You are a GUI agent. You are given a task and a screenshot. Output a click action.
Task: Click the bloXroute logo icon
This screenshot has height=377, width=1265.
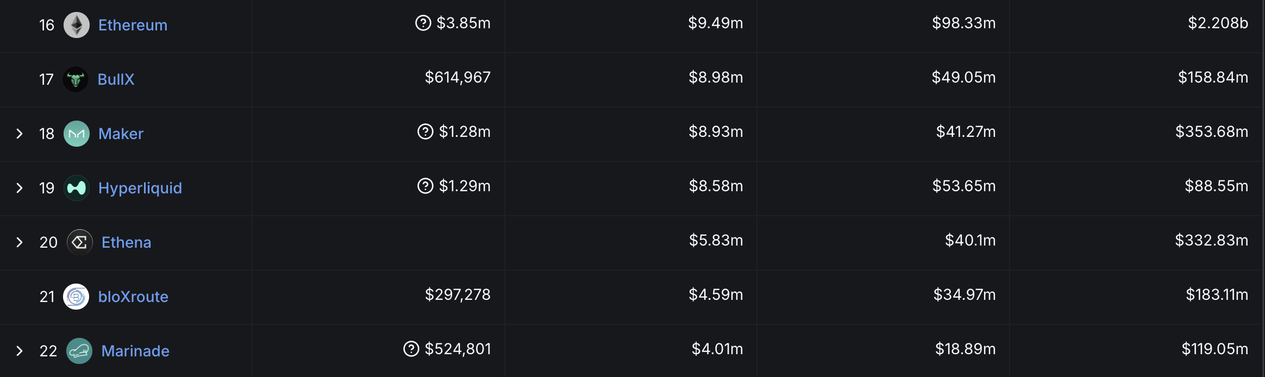[x=76, y=297]
